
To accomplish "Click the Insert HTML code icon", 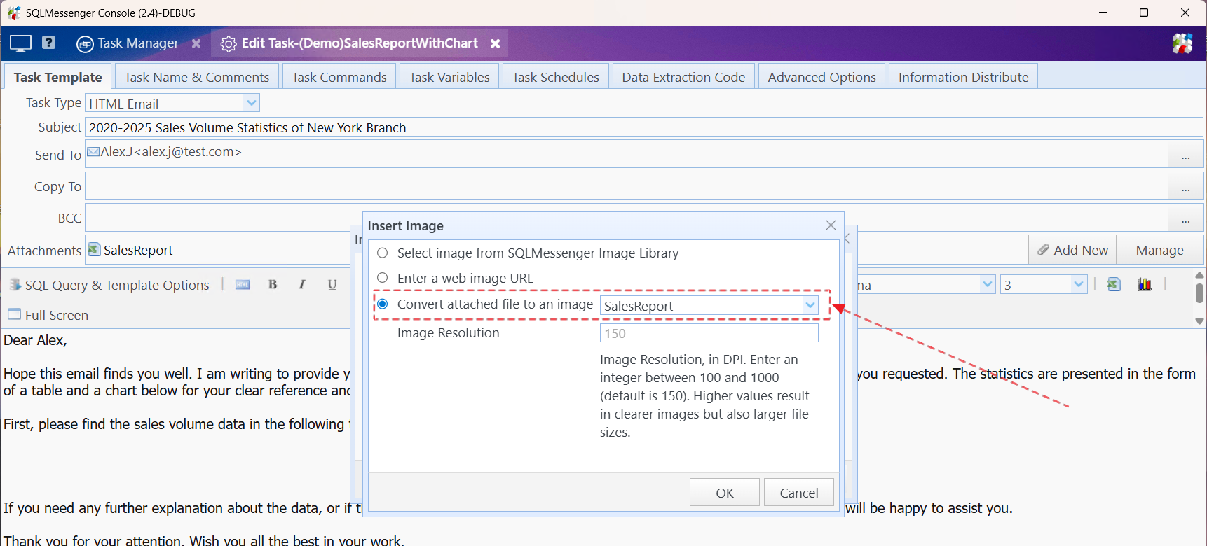I will point(243,284).
